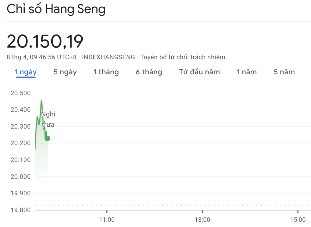Click the dotted previous-close reference line
This screenshot has width=311, height=227.
152,205
